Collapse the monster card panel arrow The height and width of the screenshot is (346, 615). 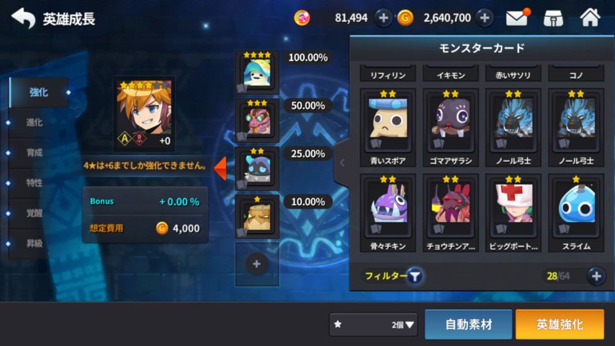tap(342, 163)
